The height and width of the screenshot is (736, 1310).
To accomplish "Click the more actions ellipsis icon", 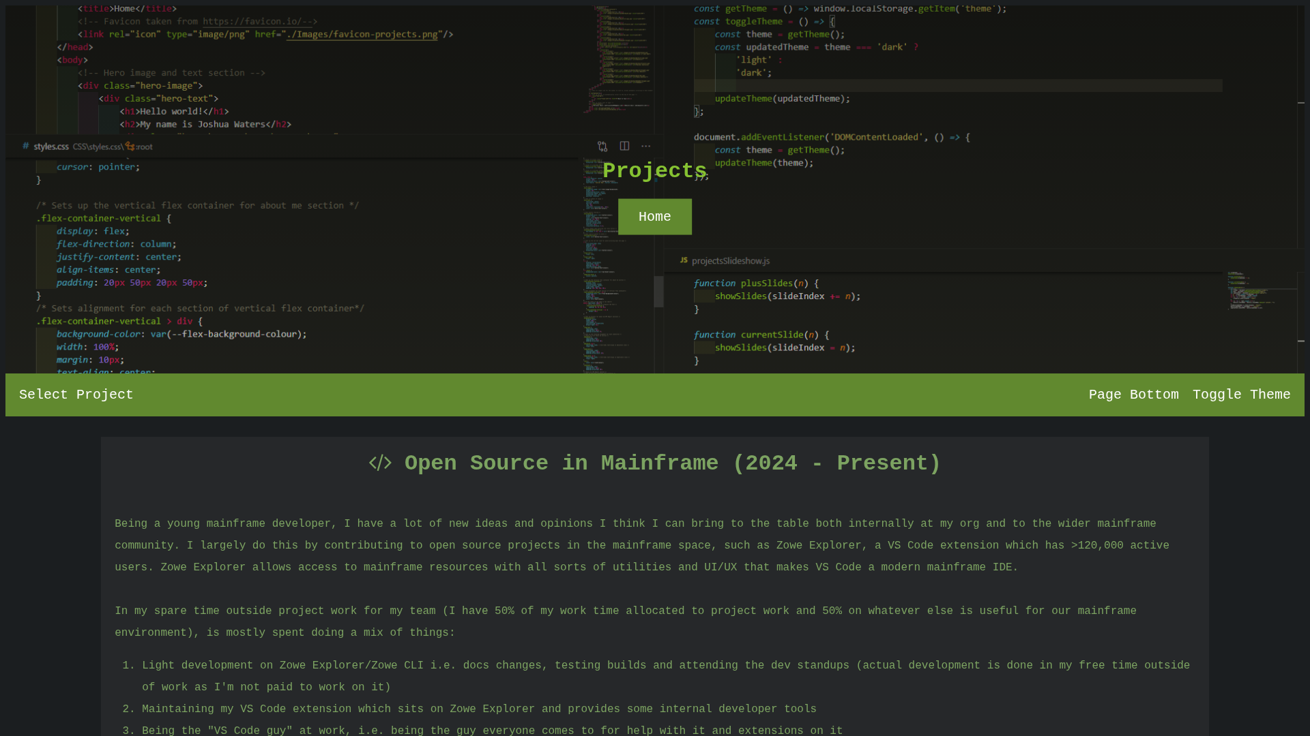I will click(645, 147).
